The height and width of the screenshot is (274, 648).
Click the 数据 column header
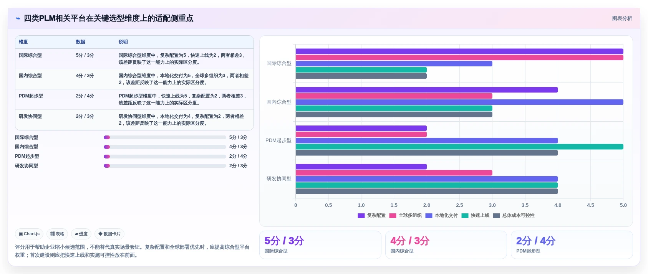pos(81,42)
